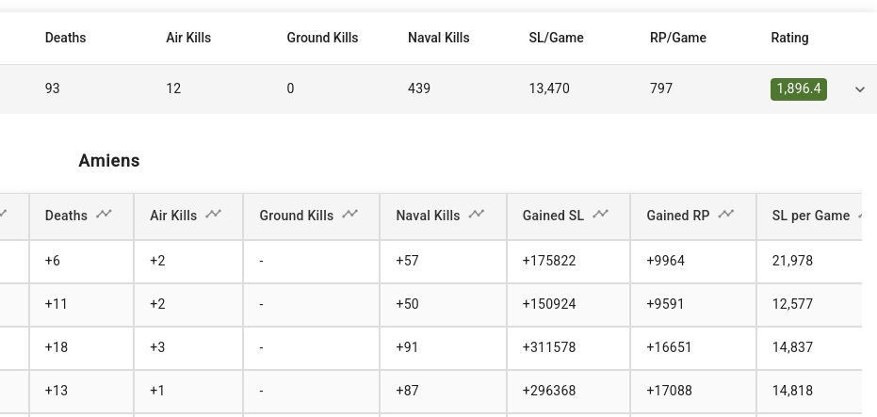Click the chart icon beside Gained SL
The image size is (877, 417).
tap(600, 215)
